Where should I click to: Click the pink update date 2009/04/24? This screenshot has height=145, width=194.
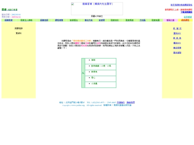coord(16,17)
